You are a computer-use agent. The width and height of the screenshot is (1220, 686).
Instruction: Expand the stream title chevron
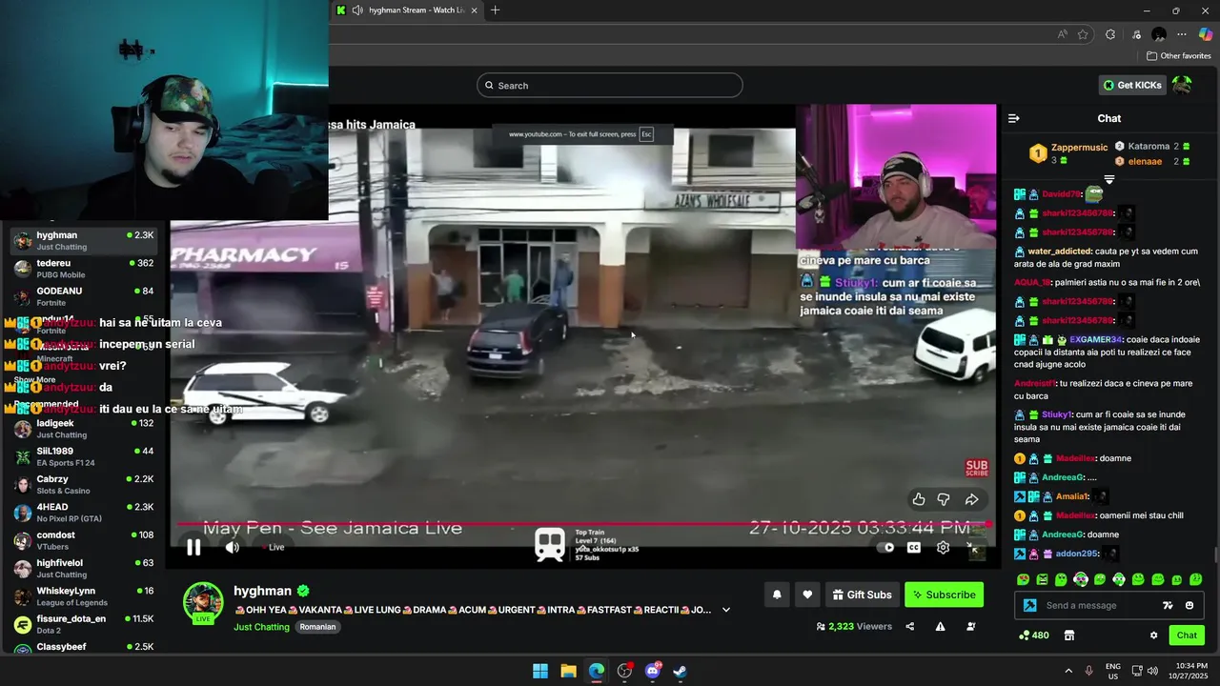726,610
